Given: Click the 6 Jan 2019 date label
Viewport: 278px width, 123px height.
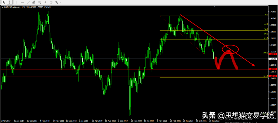Looking at the screenshot, I should pyautogui.click(x=83, y=121).
